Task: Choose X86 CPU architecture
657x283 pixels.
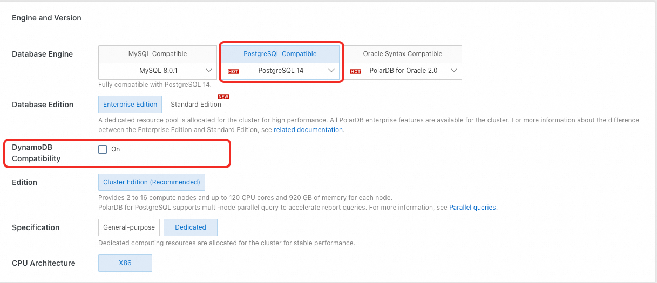Action: click(x=125, y=263)
